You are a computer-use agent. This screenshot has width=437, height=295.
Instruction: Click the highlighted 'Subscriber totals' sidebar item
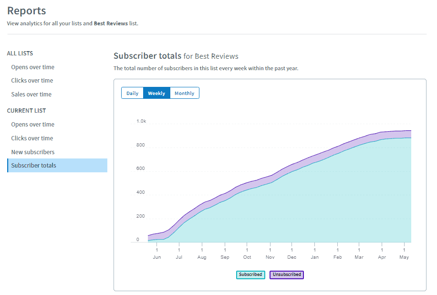tap(34, 166)
